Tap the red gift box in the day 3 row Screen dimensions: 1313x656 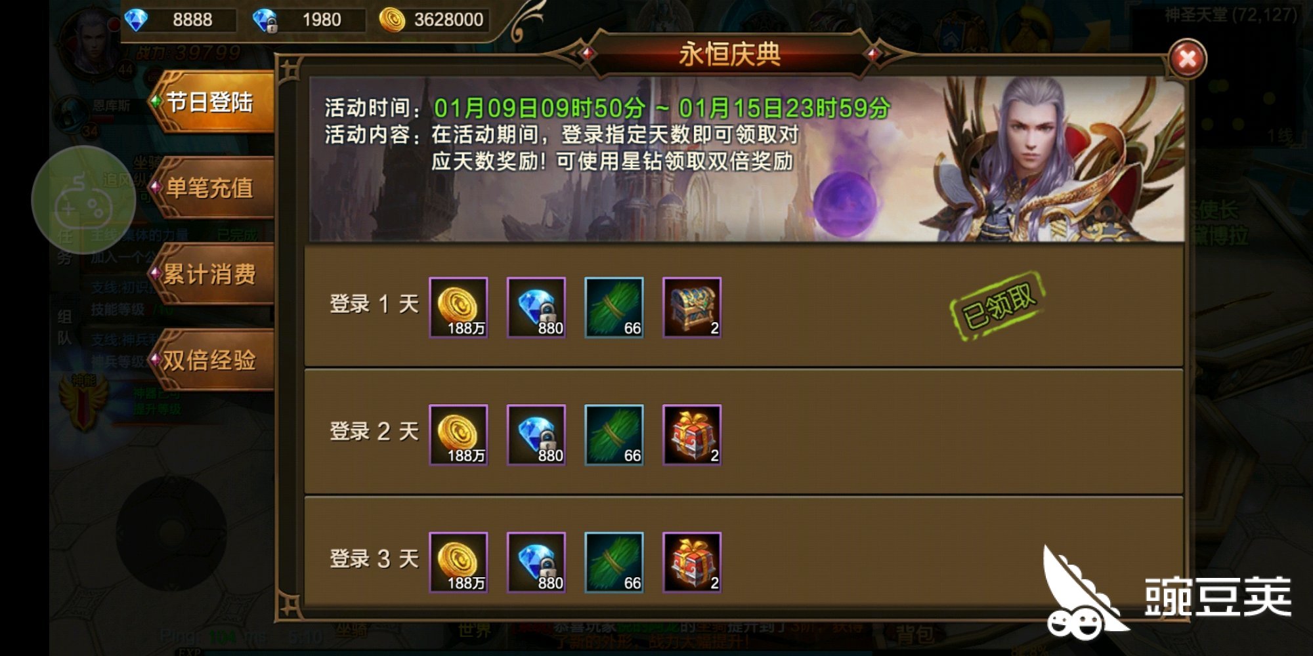coord(692,562)
